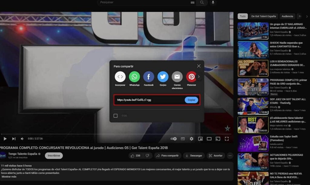This screenshot has width=310, height=185.
Task: Click the Copiar button
Action: pos(191,100)
